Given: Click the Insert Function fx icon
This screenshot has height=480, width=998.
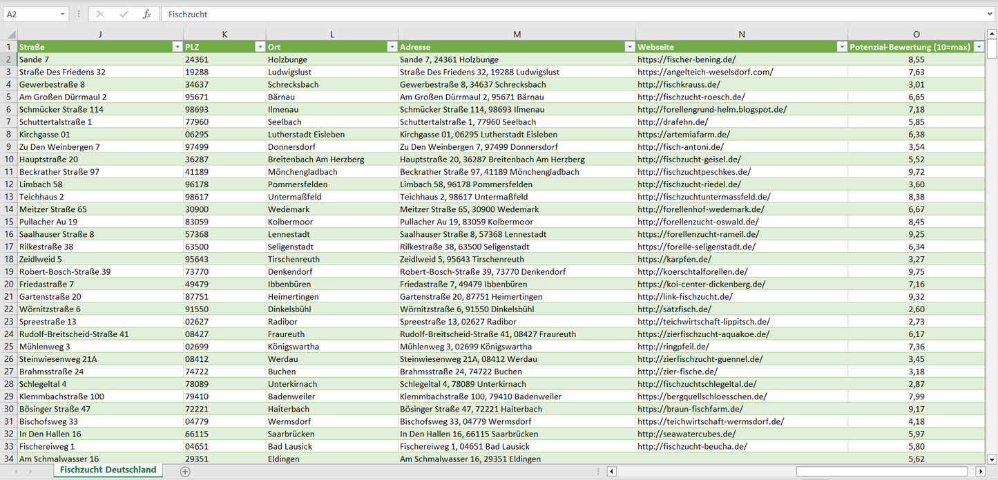Looking at the screenshot, I should point(146,14).
